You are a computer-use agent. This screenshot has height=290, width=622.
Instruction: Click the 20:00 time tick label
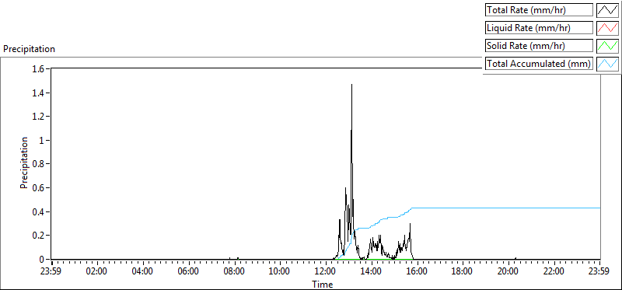tap(508, 271)
